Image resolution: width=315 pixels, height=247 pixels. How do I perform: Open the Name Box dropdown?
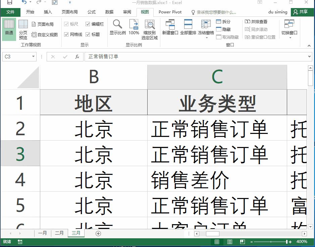(33, 57)
